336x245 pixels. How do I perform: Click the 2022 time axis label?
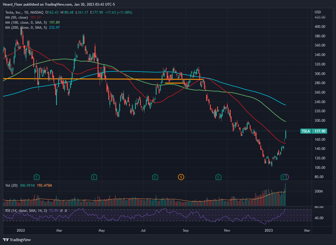click(x=21, y=230)
